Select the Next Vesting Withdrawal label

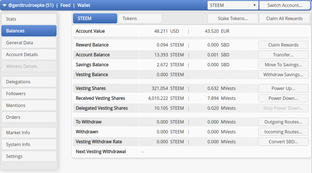pos(101,152)
